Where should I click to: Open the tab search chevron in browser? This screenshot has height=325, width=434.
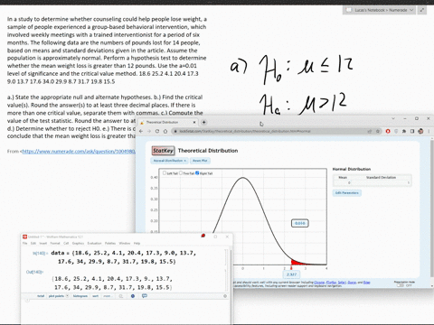393,118
